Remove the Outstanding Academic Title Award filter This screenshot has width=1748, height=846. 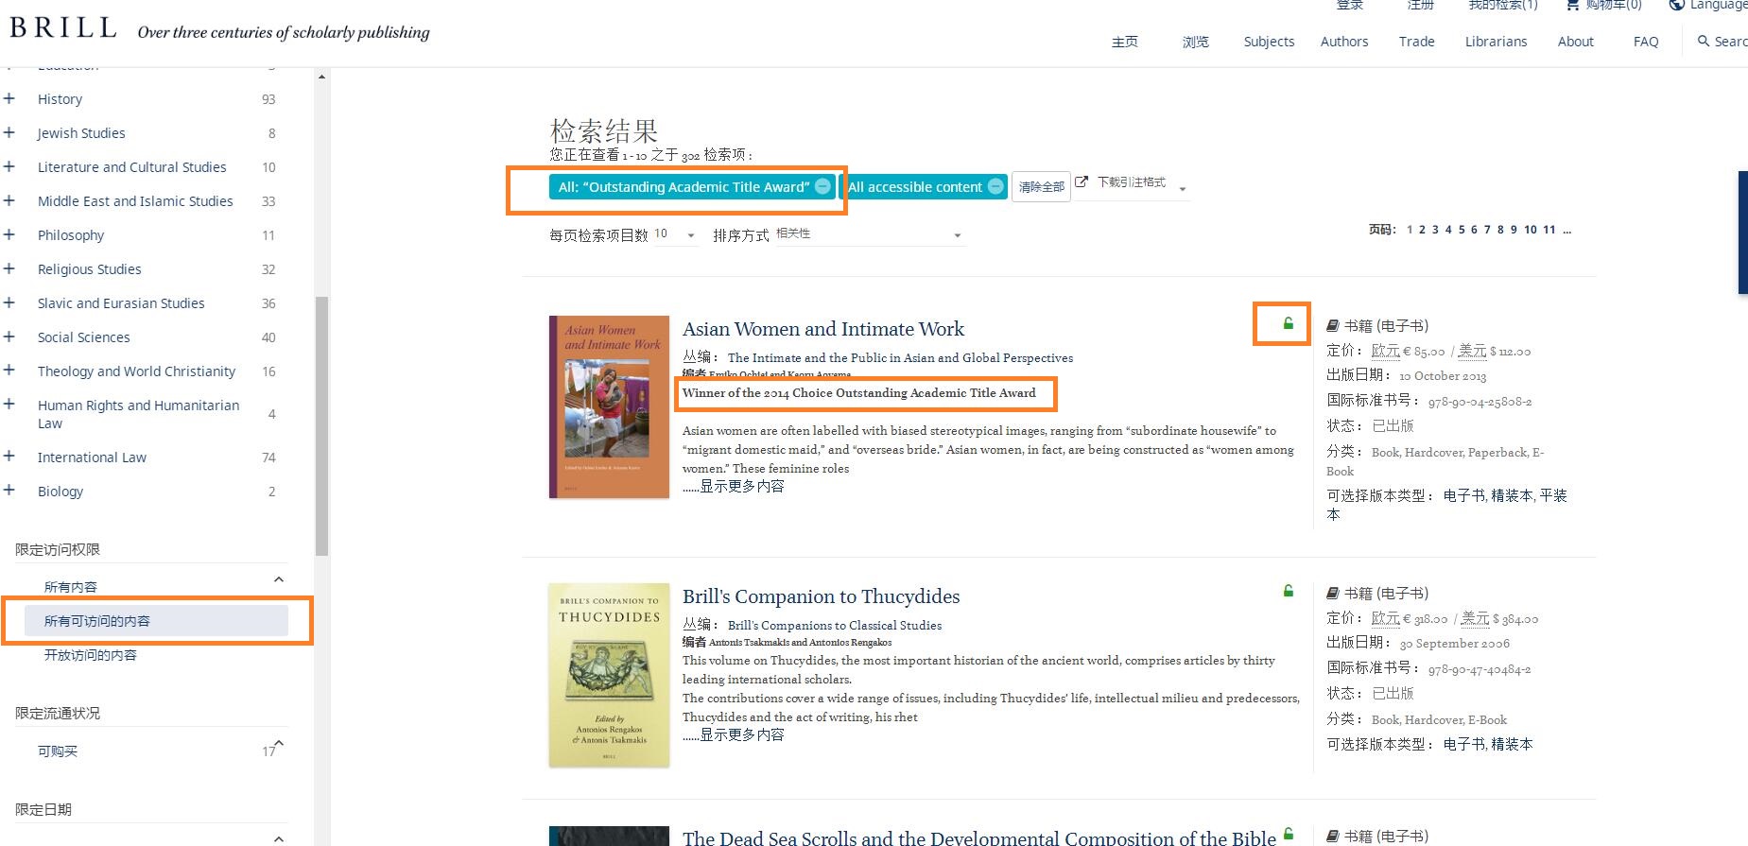[x=822, y=186]
